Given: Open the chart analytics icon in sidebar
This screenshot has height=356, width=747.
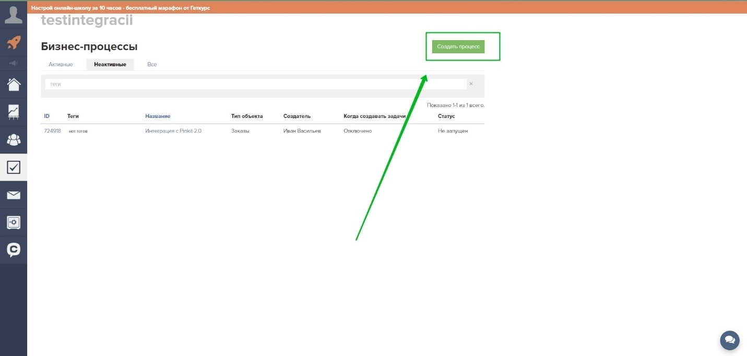Looking at the screenshot, I should [x=14, y=112].
